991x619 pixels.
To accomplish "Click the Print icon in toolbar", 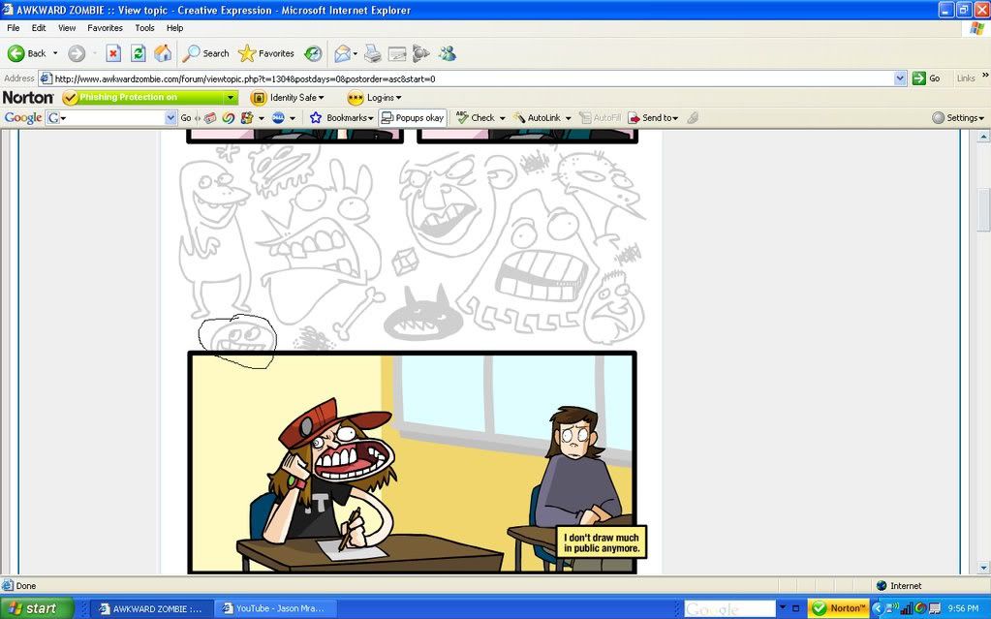I will click(372, 53).
